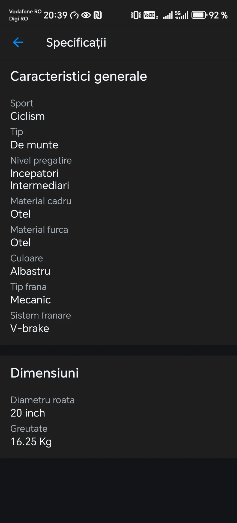Tap the VoLTE 2 indicator icon
The height and width of the screenshot is (523, 237).
151,15
